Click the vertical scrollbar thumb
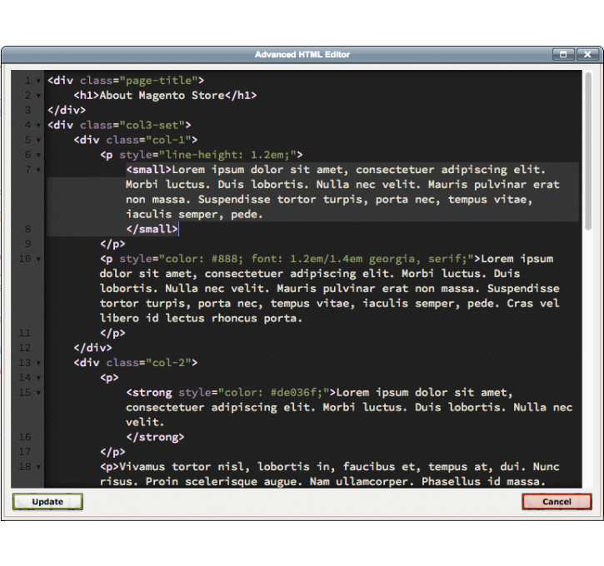The height and width of the screenshot is (566, 604). coord(588,151)
